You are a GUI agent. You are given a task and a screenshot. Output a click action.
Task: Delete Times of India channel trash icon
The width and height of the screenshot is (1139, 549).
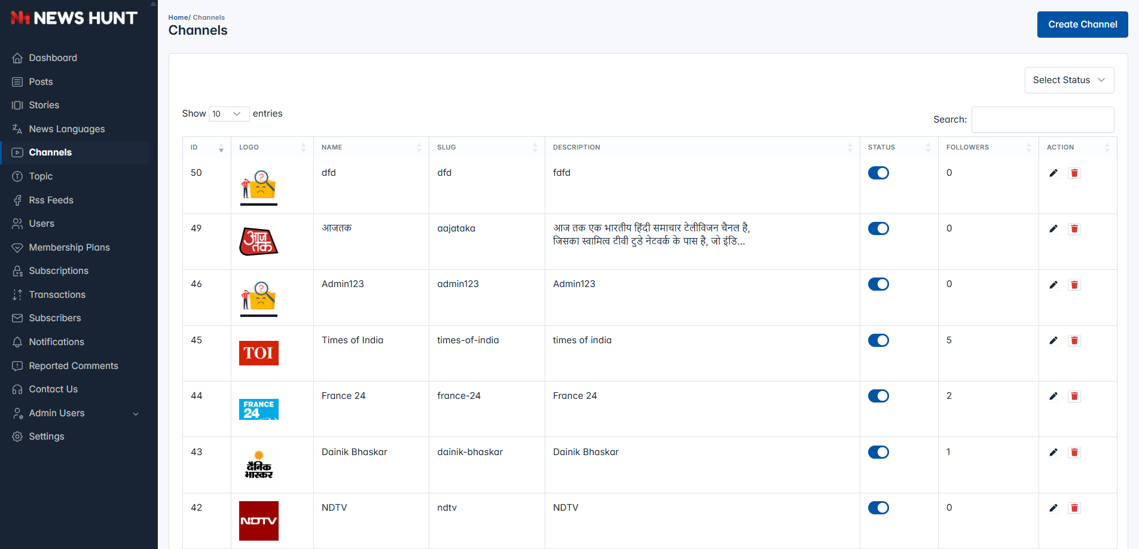click(x=1074, y=340)
